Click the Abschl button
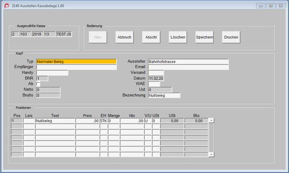 pyautogui.click(x=151, y=37)
